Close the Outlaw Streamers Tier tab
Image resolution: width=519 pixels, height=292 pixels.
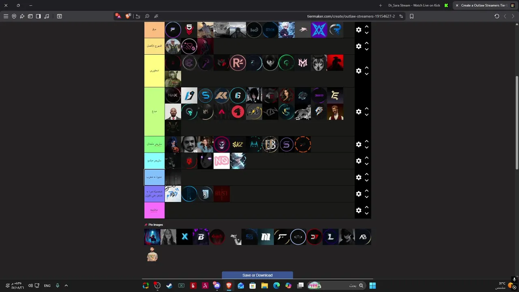457,5
